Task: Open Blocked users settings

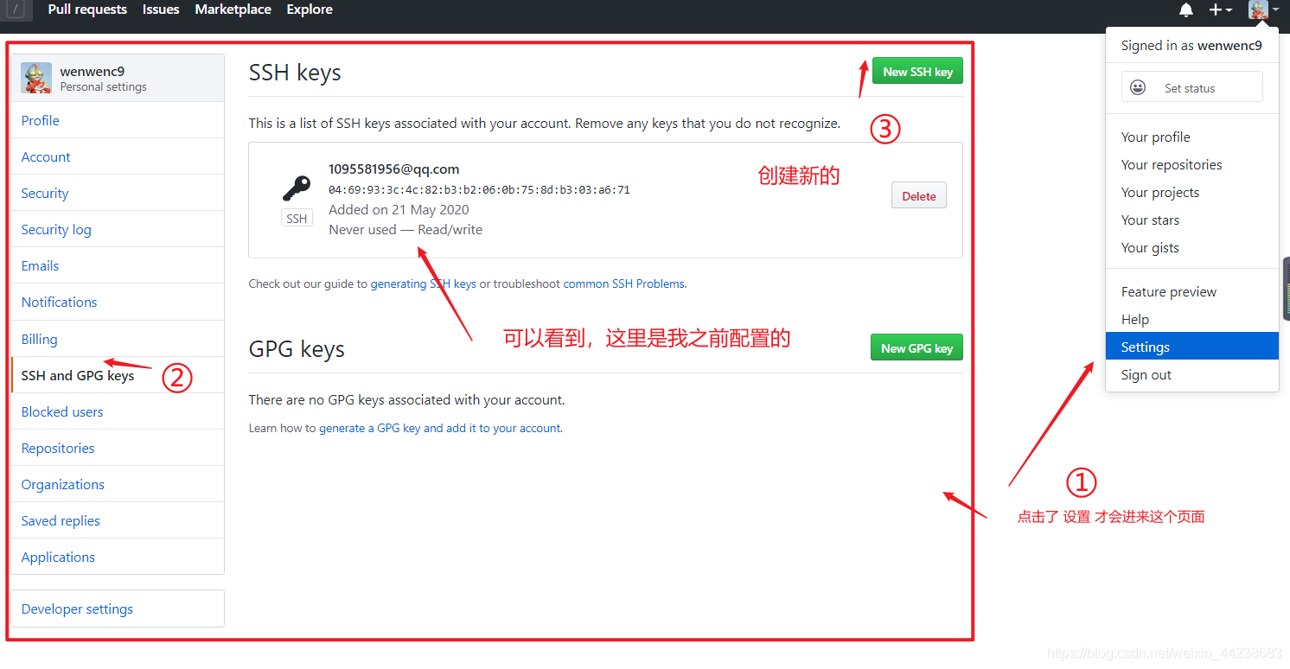Action: [x=118, y=411]
